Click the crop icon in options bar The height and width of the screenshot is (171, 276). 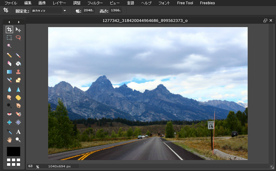pyautogui.click(x=6, y=10)
